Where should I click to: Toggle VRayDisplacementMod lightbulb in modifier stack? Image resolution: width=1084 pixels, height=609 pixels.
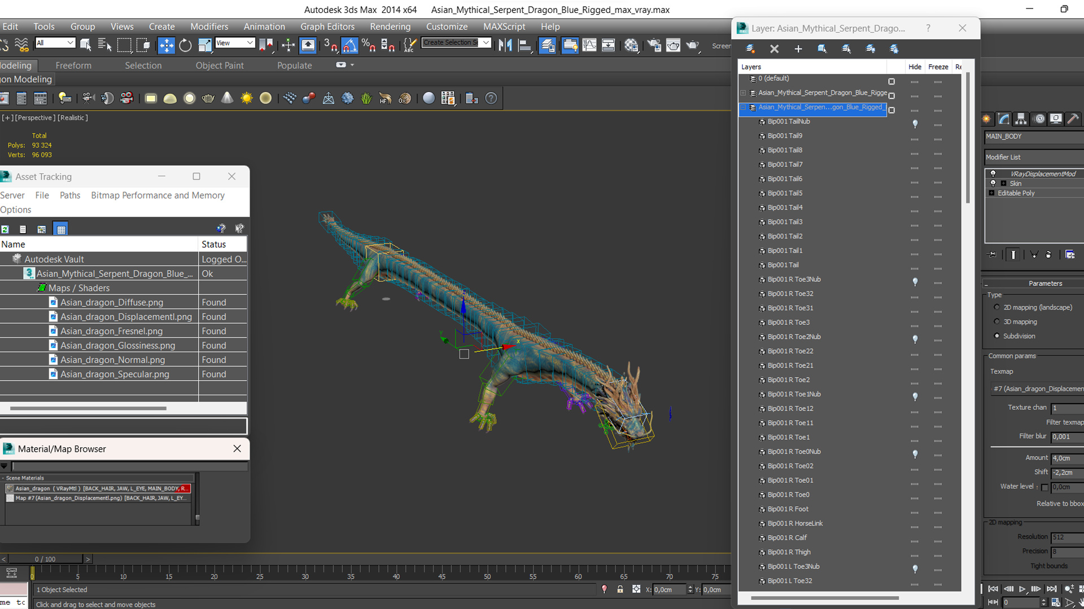tap(993, 174)
